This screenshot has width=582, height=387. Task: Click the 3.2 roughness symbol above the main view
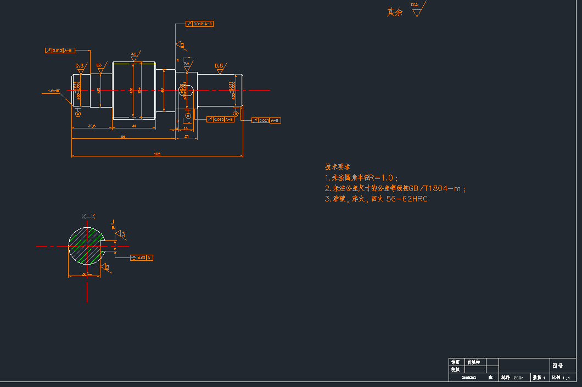(135, 57)
